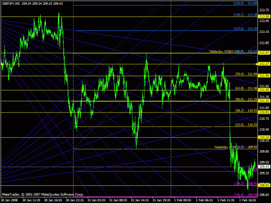Click the 211.35 price scale value
Screen dimensions: 271x203
pos(264,97)
